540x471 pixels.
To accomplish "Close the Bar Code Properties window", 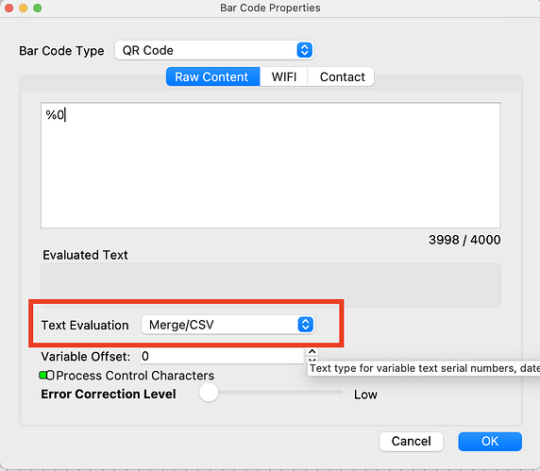I will coord(8,8).
